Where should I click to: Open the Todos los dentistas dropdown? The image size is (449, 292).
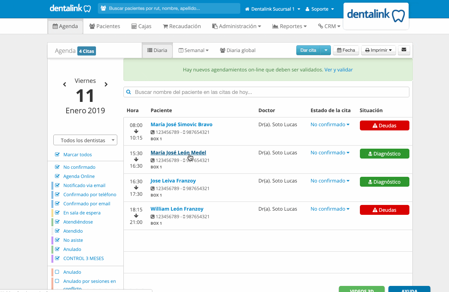[85, 140]
